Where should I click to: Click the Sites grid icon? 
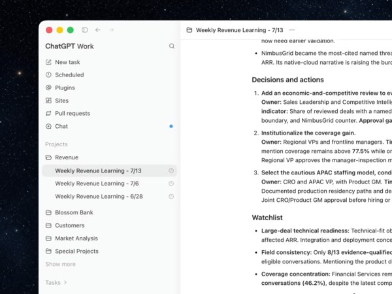tap(48, 101)
